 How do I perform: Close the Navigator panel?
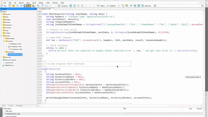(36, 9)
